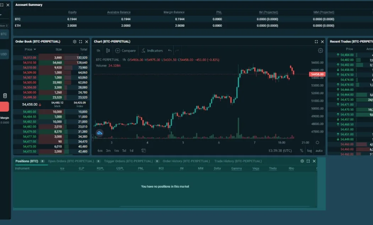Image resolution: width=373 pixels, height=225 pixels.
Task: Click bid price 54,479.00 in order book
Action: [29, 132]
